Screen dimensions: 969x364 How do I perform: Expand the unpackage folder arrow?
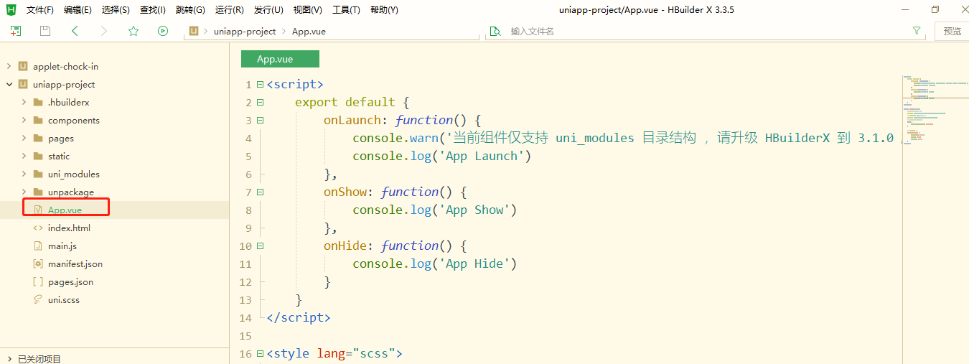pos(24,192)
